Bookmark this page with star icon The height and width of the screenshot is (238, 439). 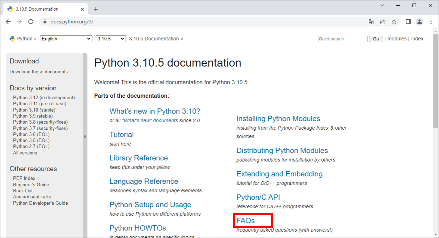tap(394, 22)
